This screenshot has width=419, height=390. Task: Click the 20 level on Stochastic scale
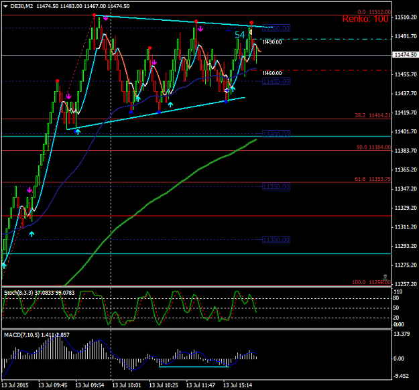[x=396, y=318]
